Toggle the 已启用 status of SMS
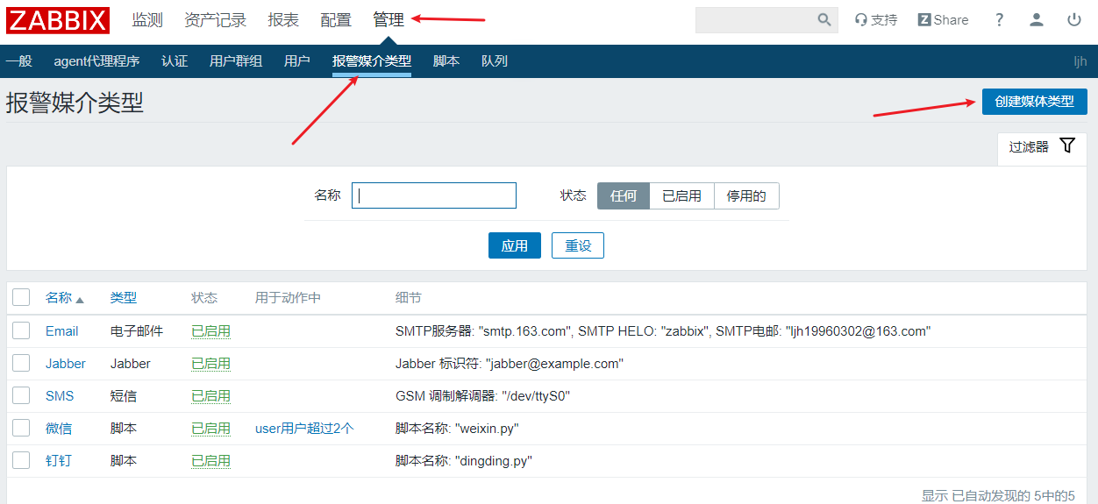This screenshot has height=504, width=1098. 211,395
